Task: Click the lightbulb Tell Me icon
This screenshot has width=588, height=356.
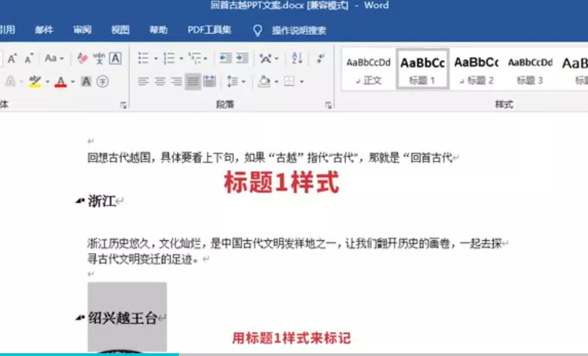Action: point(258,30)
